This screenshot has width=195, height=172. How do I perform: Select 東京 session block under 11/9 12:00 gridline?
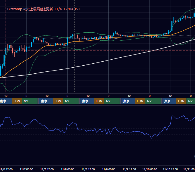pos(128,101)
